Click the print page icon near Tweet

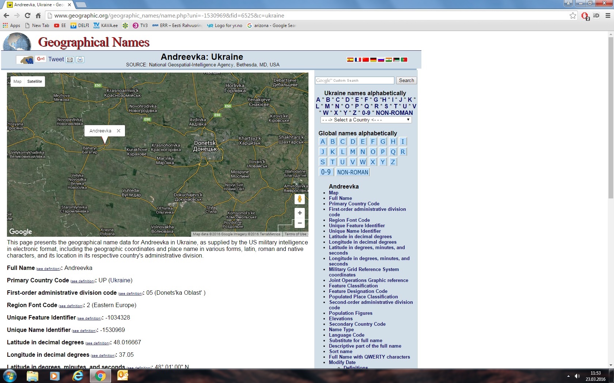tap(80, 59)
